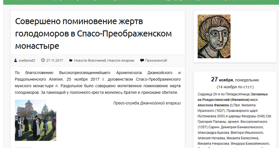Click the author person icon
This screenshot has height=148, width=279.
pyautogui.click(x=16, y=60)
